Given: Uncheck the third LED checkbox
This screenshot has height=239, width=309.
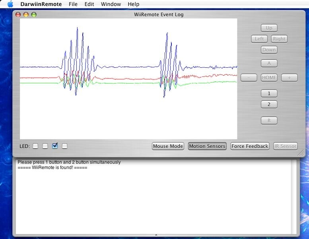Looking at the screenshot, I should click(x=55, y=146).
